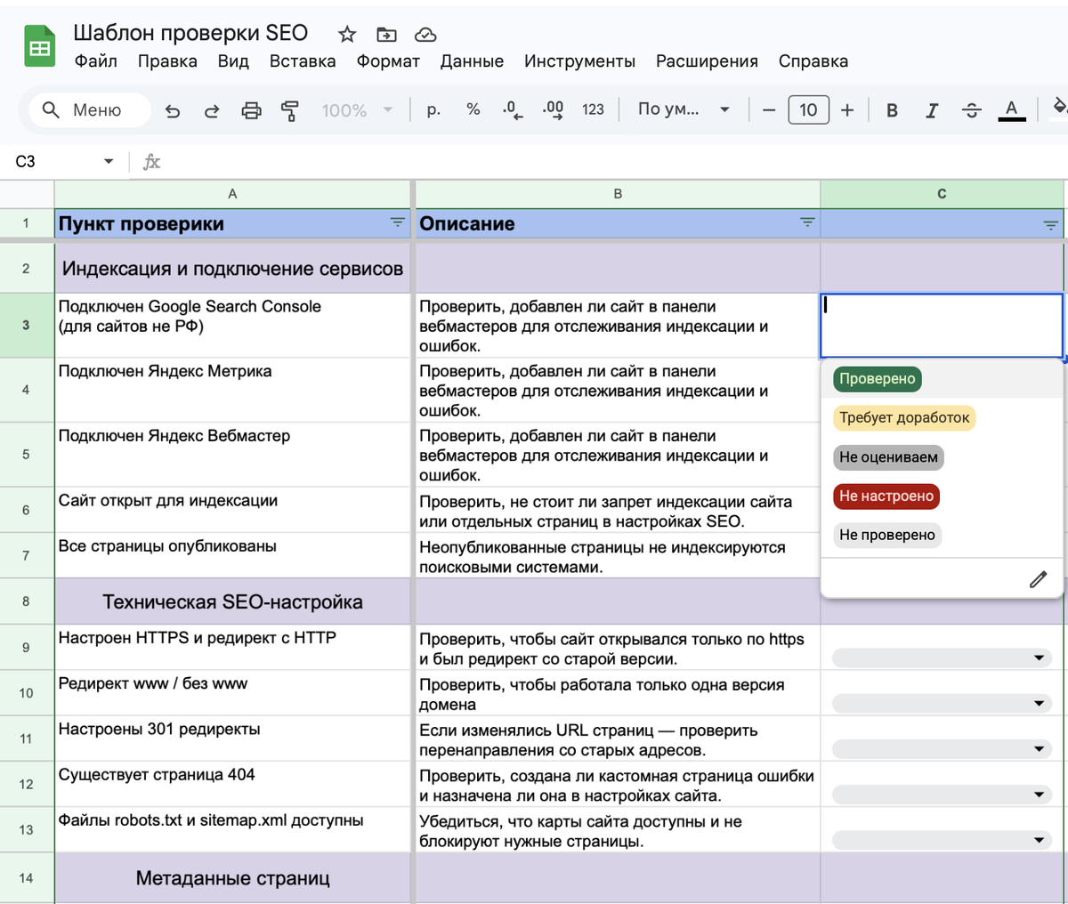Increase decimal places
Image resolution: width=1068 pixels, height=904 pixels.
(553, 109)
